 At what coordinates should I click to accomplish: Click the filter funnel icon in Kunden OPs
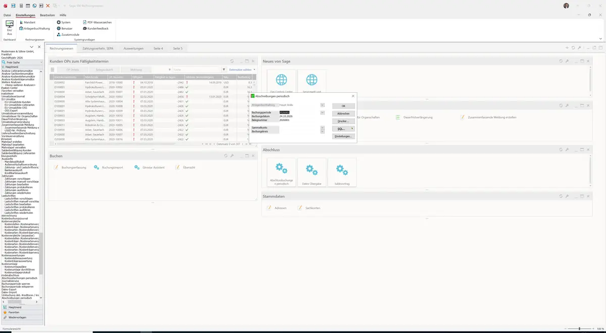point(224,70)
